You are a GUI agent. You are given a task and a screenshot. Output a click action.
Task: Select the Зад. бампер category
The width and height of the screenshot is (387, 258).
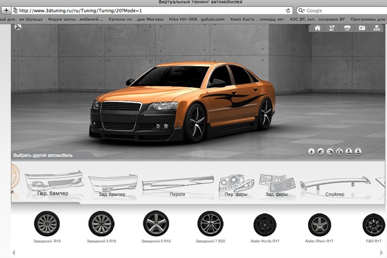pos(112,185)
